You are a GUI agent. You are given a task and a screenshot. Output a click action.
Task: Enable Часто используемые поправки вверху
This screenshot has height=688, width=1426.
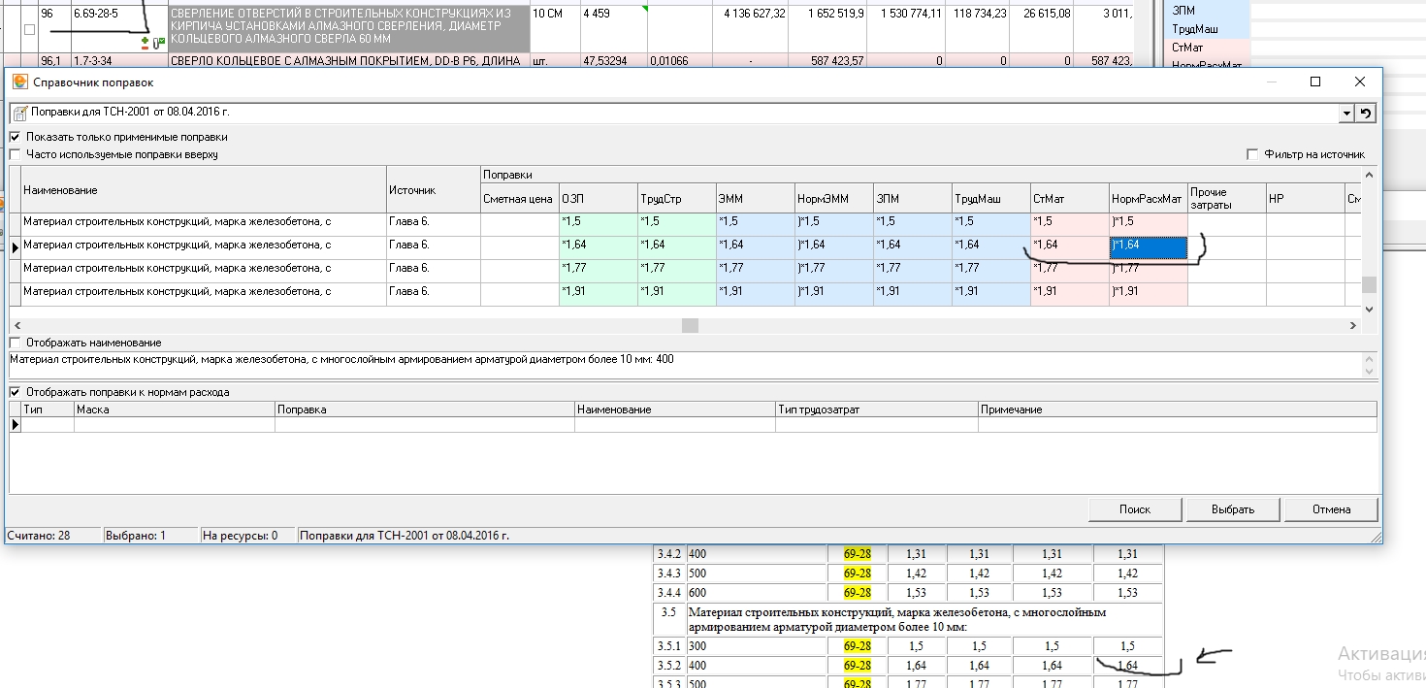pos(15,154)
